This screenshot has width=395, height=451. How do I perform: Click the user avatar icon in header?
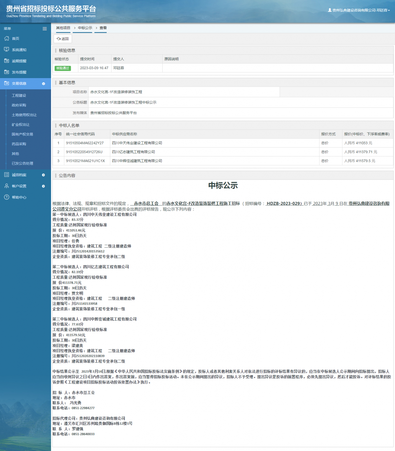330,10
